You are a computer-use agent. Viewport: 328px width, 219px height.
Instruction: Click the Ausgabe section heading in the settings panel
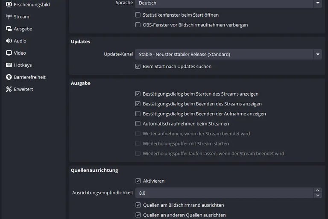click(x=81, y=83)
